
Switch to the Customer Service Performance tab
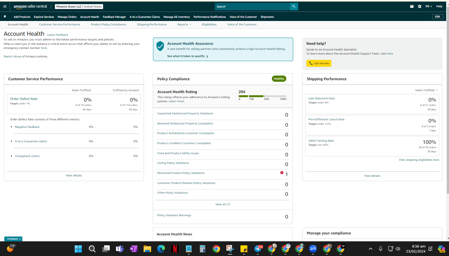pos(60,24)
